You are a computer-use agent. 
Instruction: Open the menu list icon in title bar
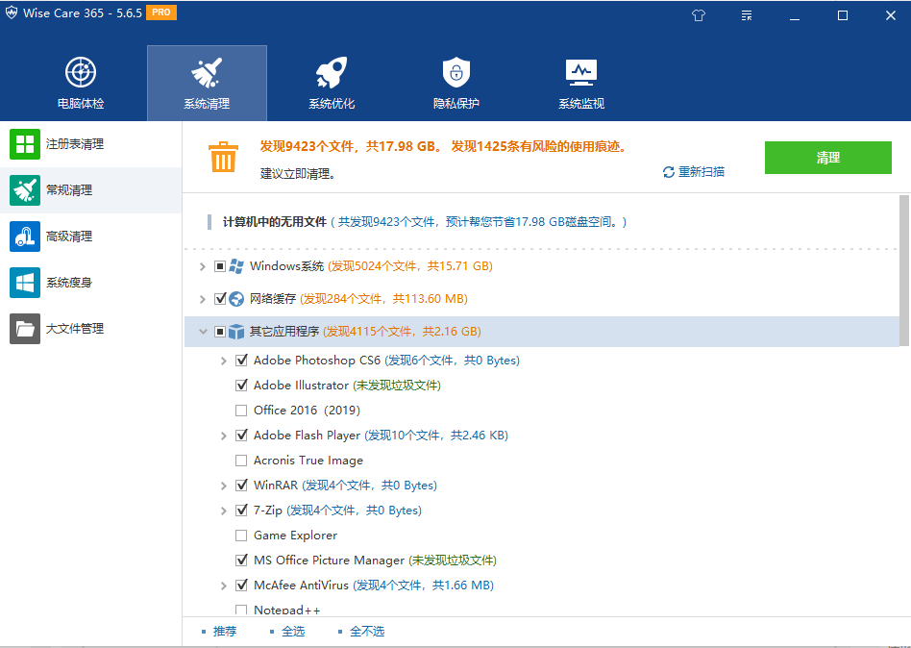pos(746,15)
